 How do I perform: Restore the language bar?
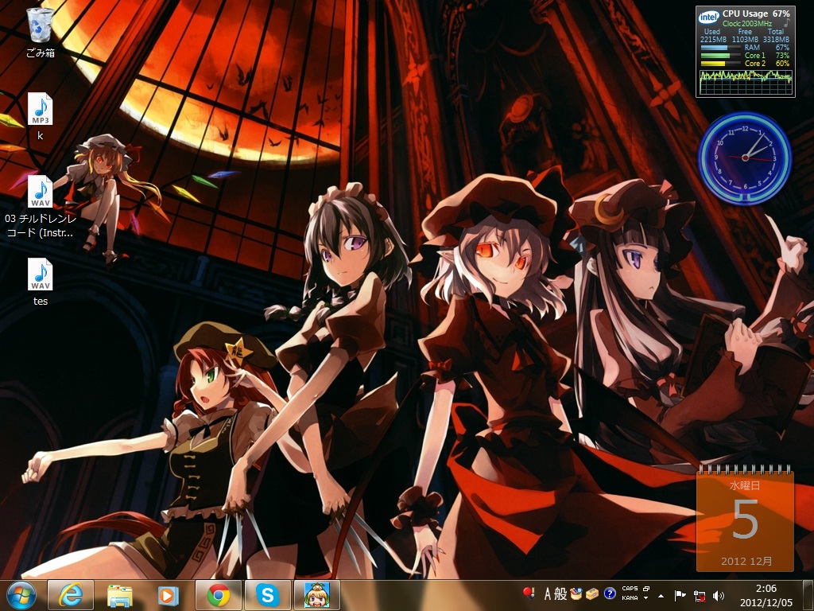coord(646,589)
